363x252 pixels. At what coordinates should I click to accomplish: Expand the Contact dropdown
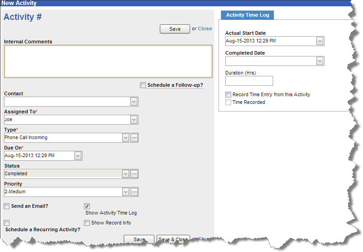[134, 102]
